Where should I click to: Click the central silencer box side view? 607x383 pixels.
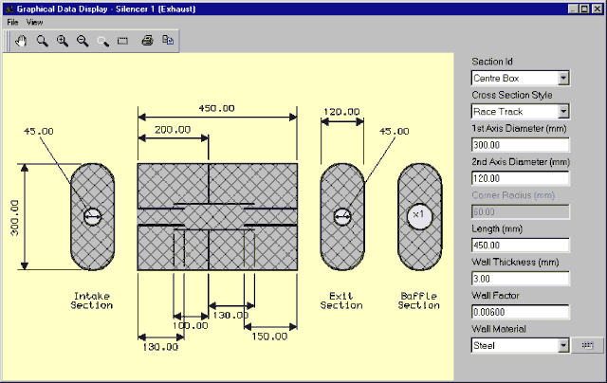click(217, 217)
